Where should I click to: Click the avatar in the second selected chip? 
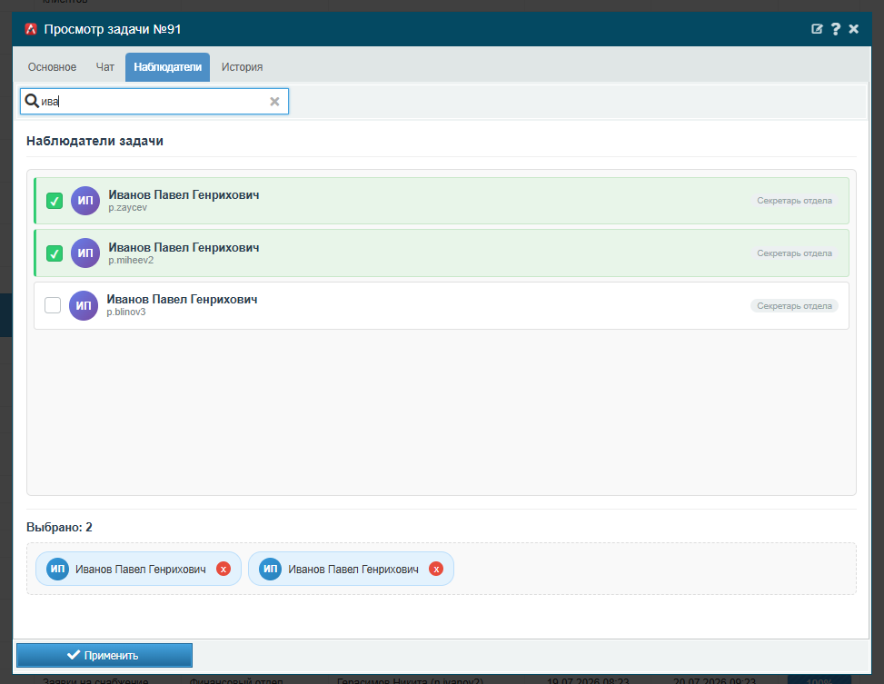point(270,569)
